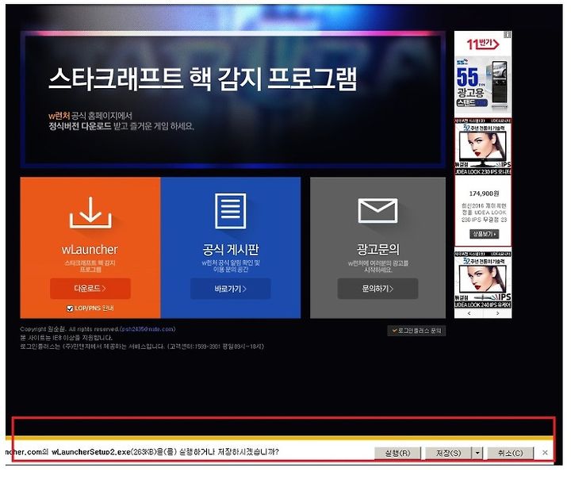Click the official board document icon

[231, 211]
